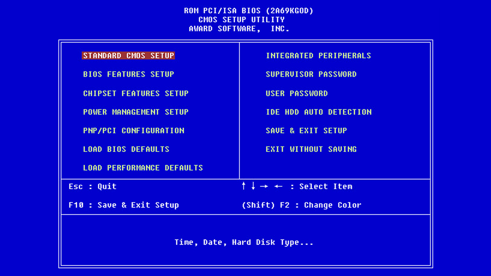The image size is (491, 276).
Task: Open the User Password option
Action: (x=296, y=93)
